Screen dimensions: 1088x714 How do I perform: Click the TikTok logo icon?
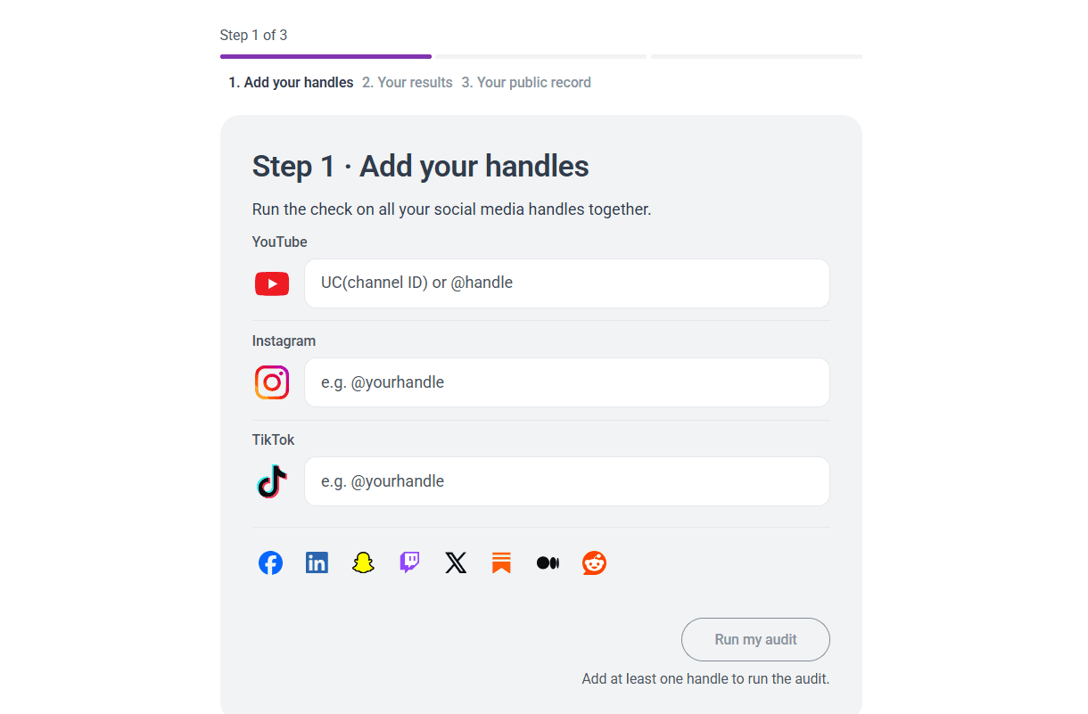pyautogui.click(x=272, y=481)
